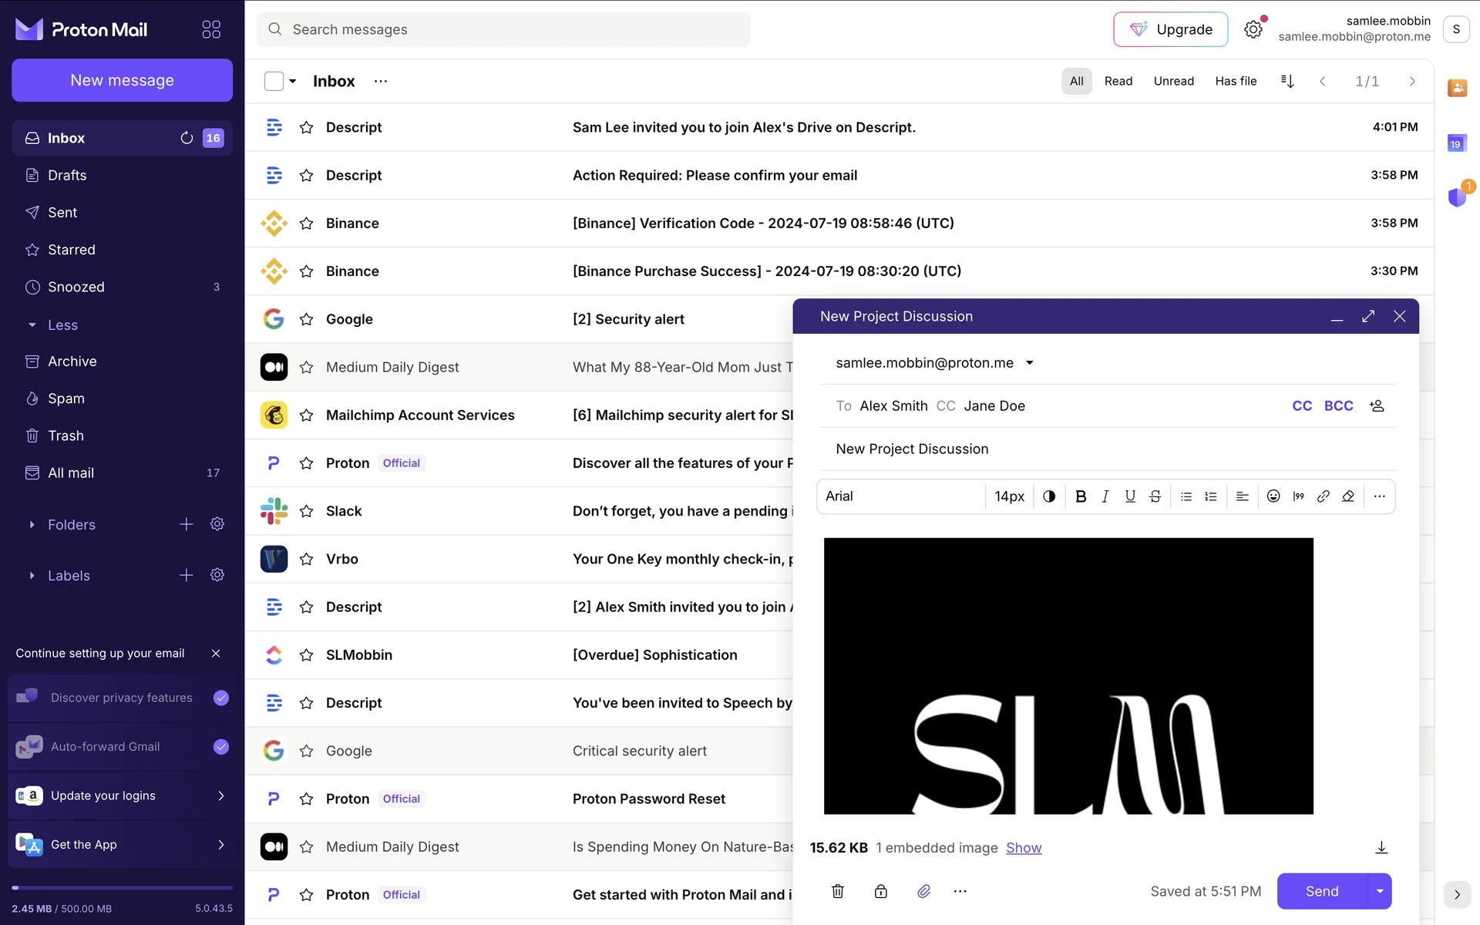
Task: Add contacts using the recipient person icon
Action: (1377, 405)
